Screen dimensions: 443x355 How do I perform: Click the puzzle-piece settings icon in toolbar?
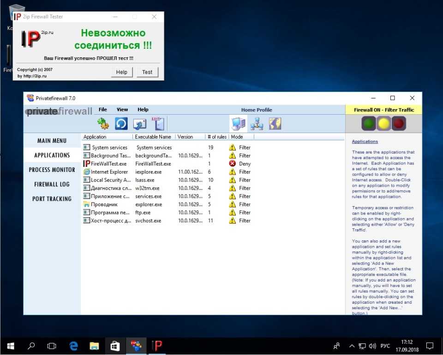pos(103,124)
